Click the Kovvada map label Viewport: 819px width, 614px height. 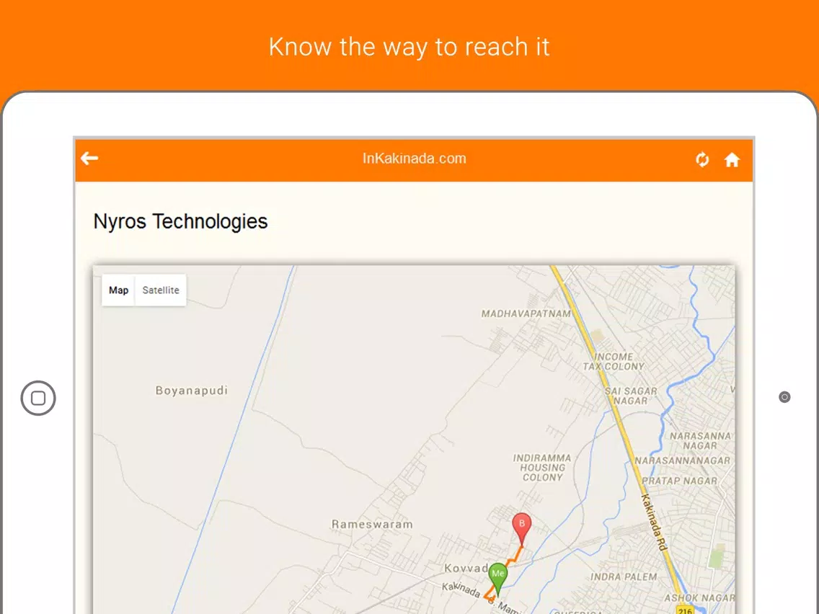click(x=466, y=568)
